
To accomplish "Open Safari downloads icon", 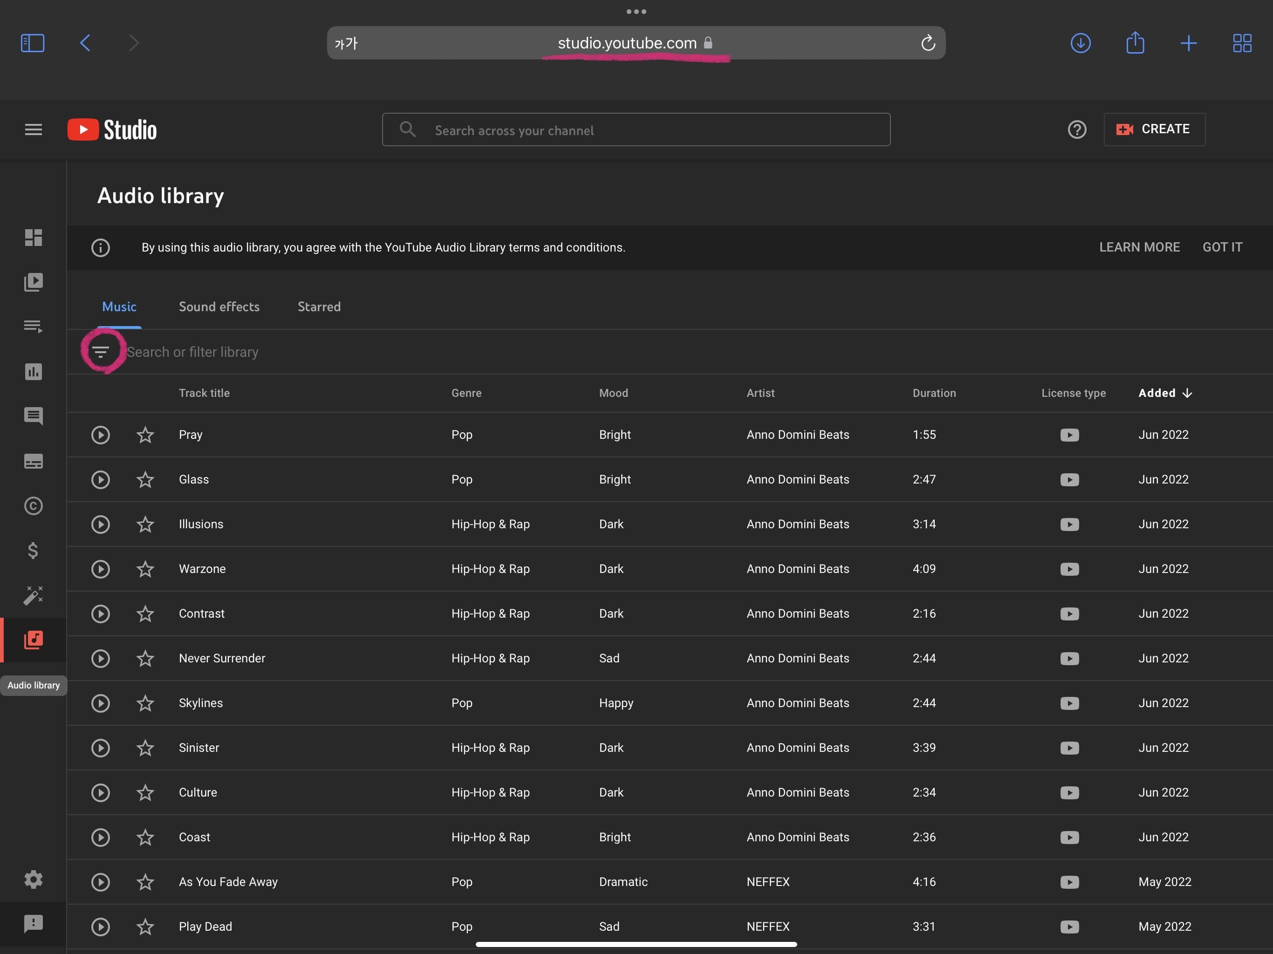I will (x=1080, y=43).
